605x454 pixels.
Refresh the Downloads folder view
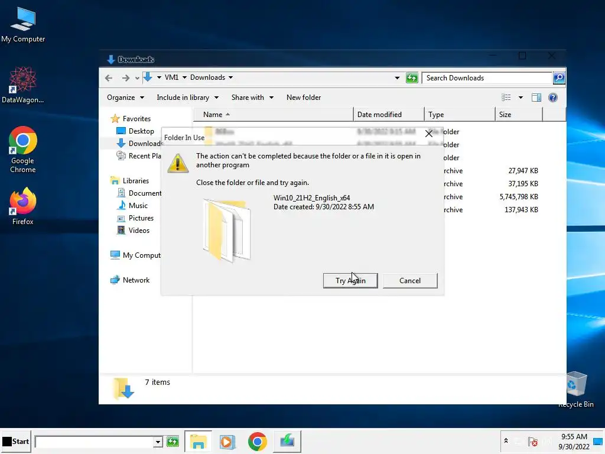click(412, 78)
